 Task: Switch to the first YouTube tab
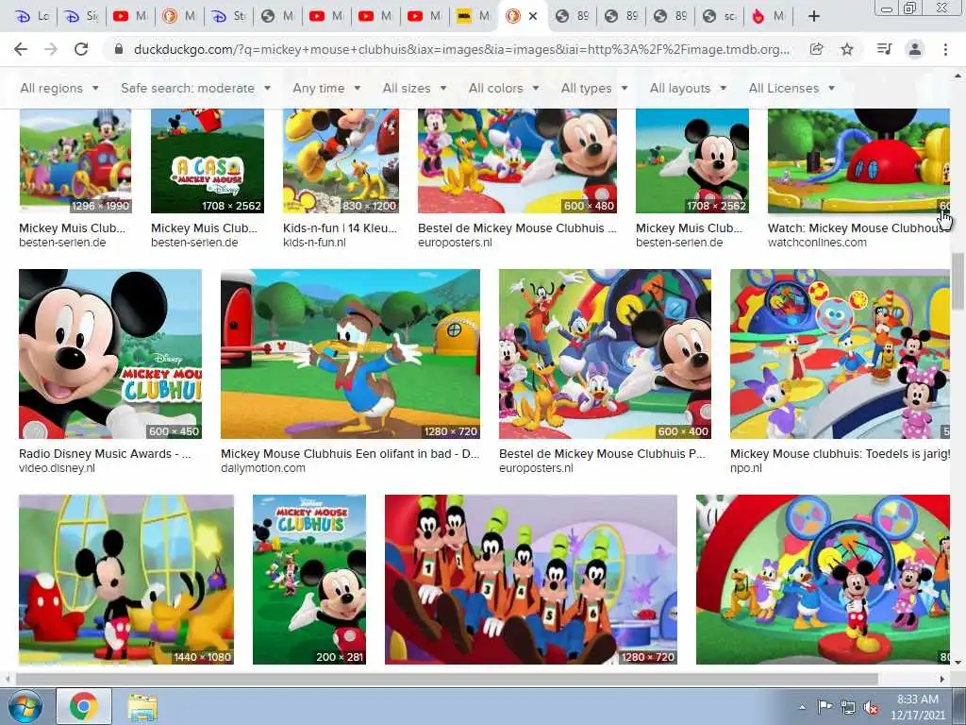click(130, 17)
